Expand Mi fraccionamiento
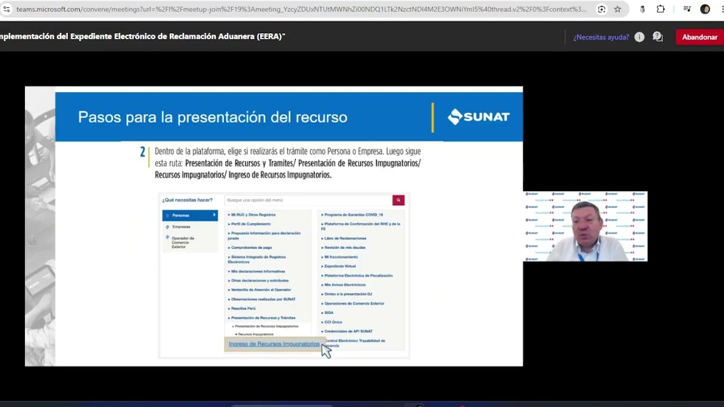This screenshot has height=407, width=724. tap(341, 257)
